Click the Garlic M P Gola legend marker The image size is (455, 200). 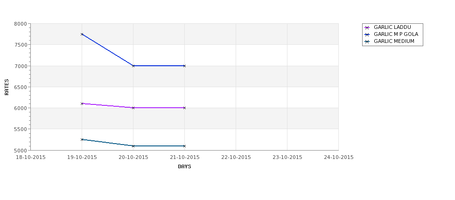(367, 34)
